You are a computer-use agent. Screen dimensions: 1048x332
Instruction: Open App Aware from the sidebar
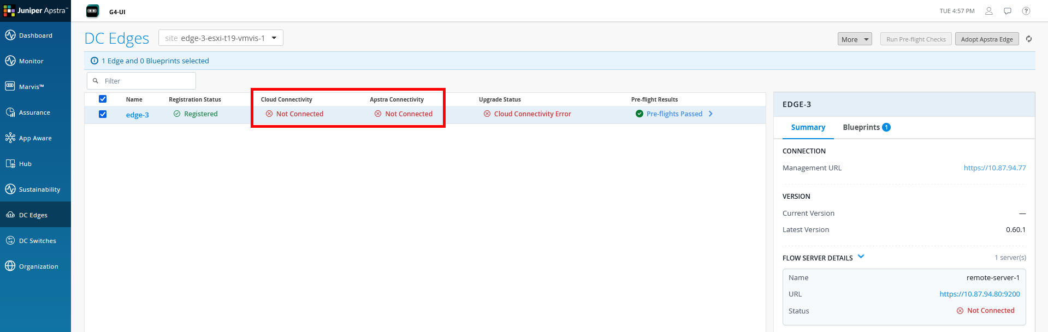(35, 138)
